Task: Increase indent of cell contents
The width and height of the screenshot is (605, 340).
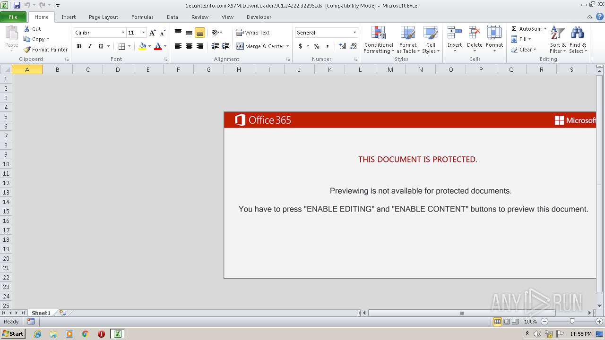Action: coord(225,46)
